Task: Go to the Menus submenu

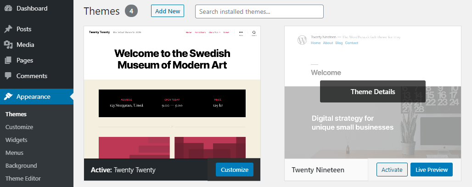Action: 14,153
